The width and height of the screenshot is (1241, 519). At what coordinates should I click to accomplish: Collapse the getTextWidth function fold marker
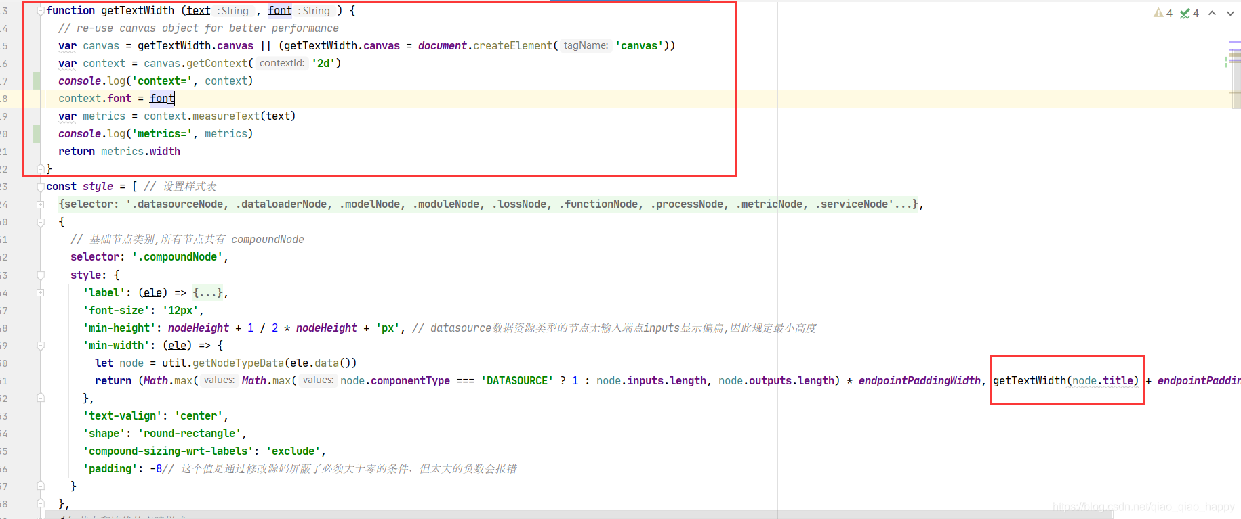(x=41, y=11)
